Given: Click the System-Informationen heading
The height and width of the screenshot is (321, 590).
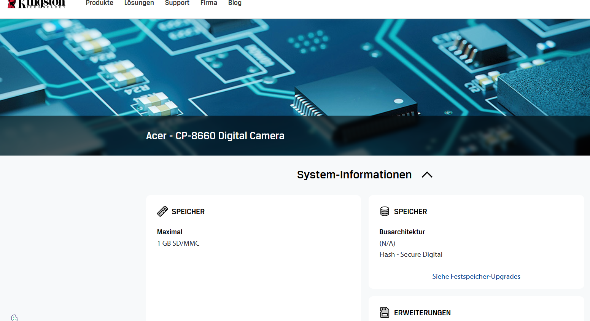Looking at the screenshot, I should coord(354,175).
